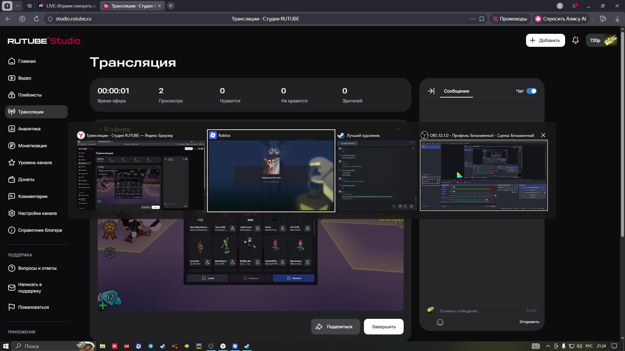Go back in the browser
Image resolution: width=625 pixels, height=351 pixels.
click(8, 19)
